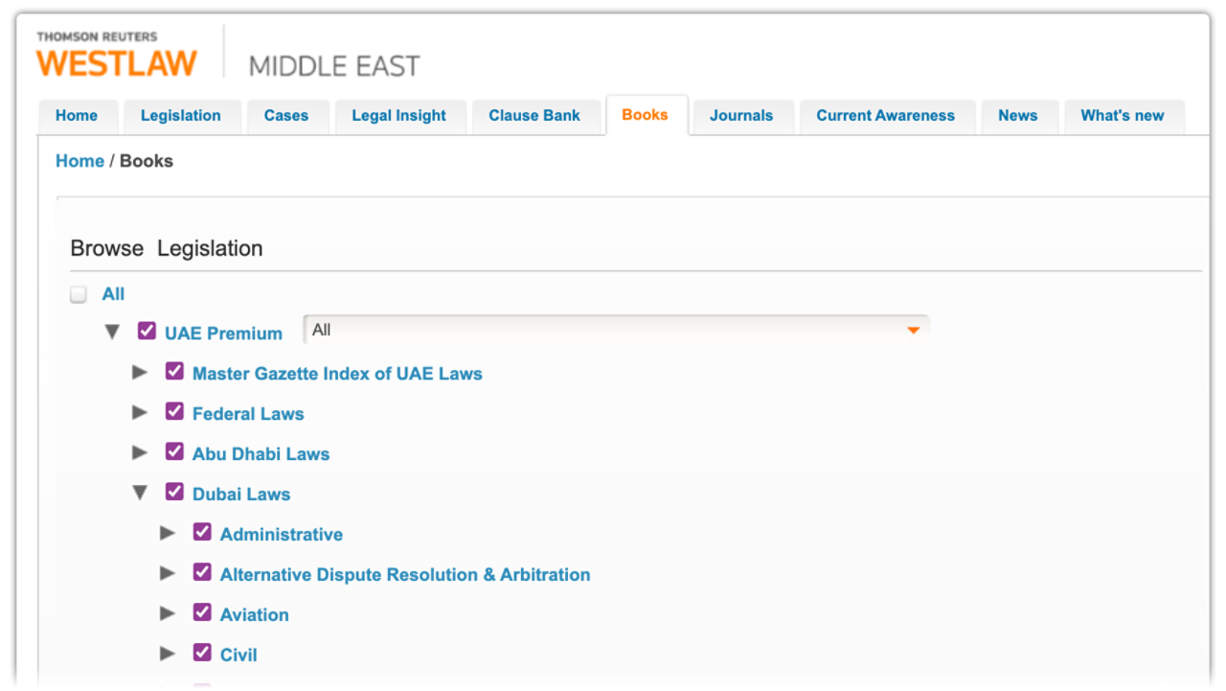The height and width of the screenshot is (691, 1226).
Task: Expand the Civil category arrow
Action: coord(168,655)
